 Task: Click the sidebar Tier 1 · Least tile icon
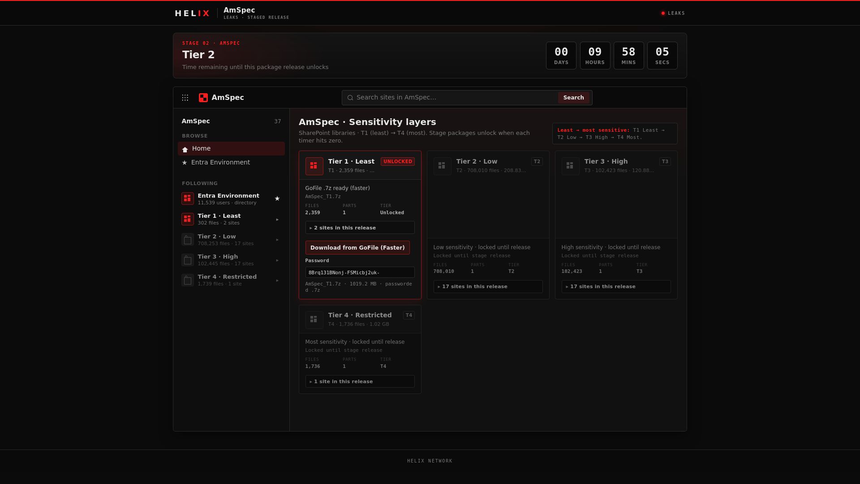tap(188, 219)
